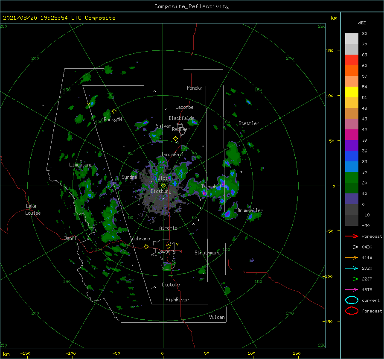Select the red 60-65 dBZ swatch

click(352, 60)
